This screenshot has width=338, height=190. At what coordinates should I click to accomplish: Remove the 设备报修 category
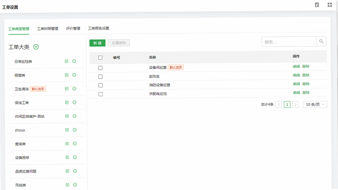coord(75,157)
